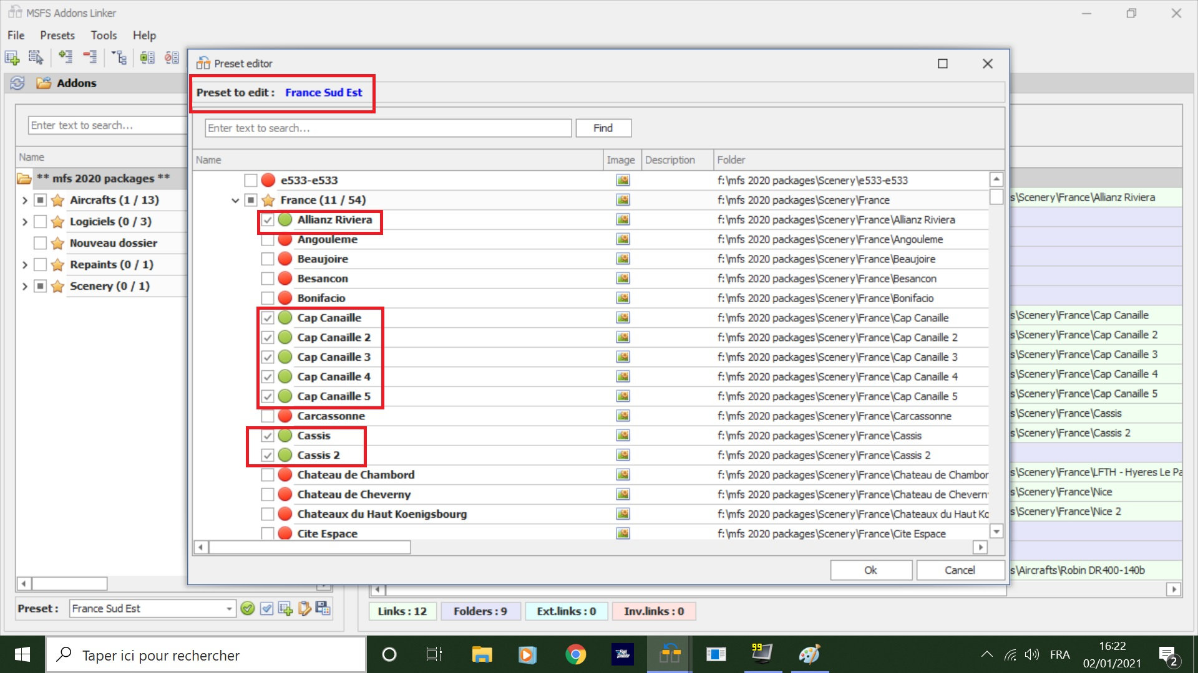This screenshot has height=673, width=1198.
Task: Click the green apply preset check icon
Action: tap(248, 609)
